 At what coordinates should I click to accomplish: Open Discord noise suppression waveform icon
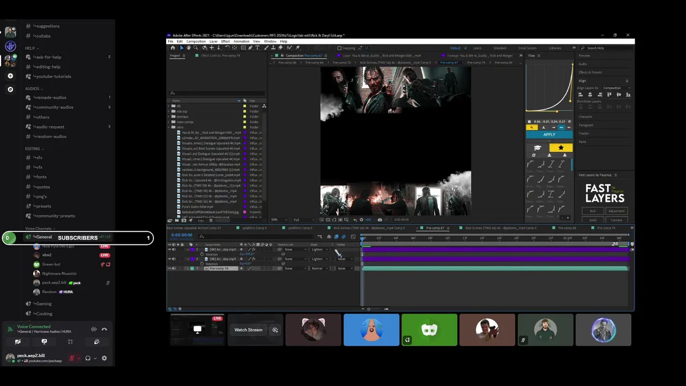coord(94,329)
